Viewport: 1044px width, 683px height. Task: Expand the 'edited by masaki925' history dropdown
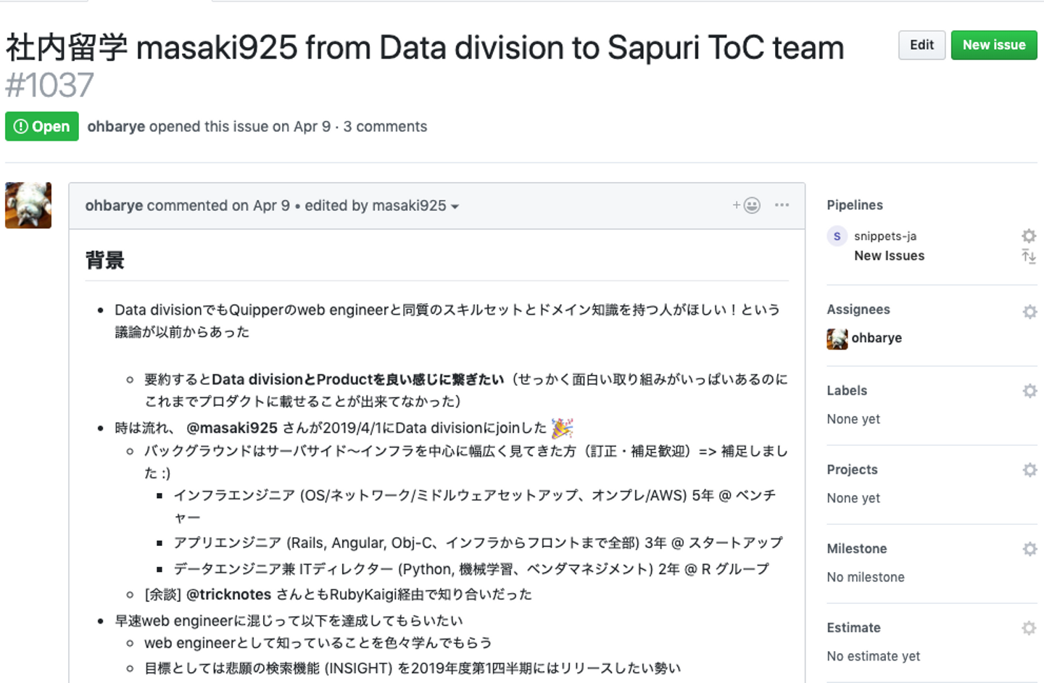(381, 206)
